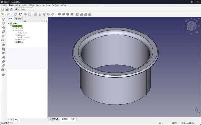Click the redo arrow icon

coord(9,14)
